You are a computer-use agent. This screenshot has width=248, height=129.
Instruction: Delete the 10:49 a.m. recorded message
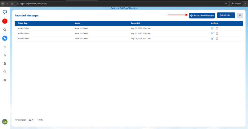click(217, 28)
